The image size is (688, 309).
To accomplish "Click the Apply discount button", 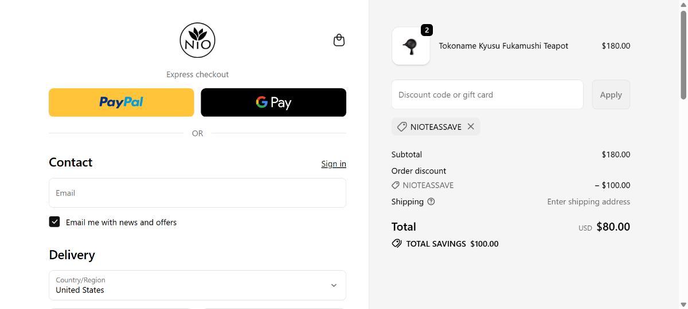I will click(611, 94).
